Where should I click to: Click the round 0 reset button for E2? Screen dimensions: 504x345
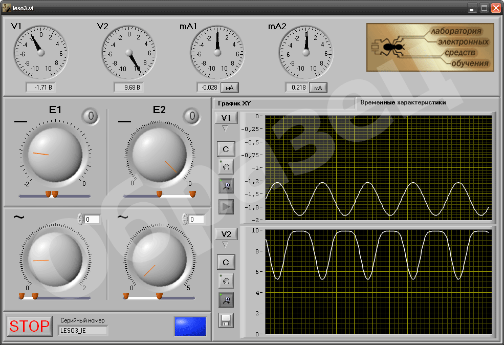(192, 116)
